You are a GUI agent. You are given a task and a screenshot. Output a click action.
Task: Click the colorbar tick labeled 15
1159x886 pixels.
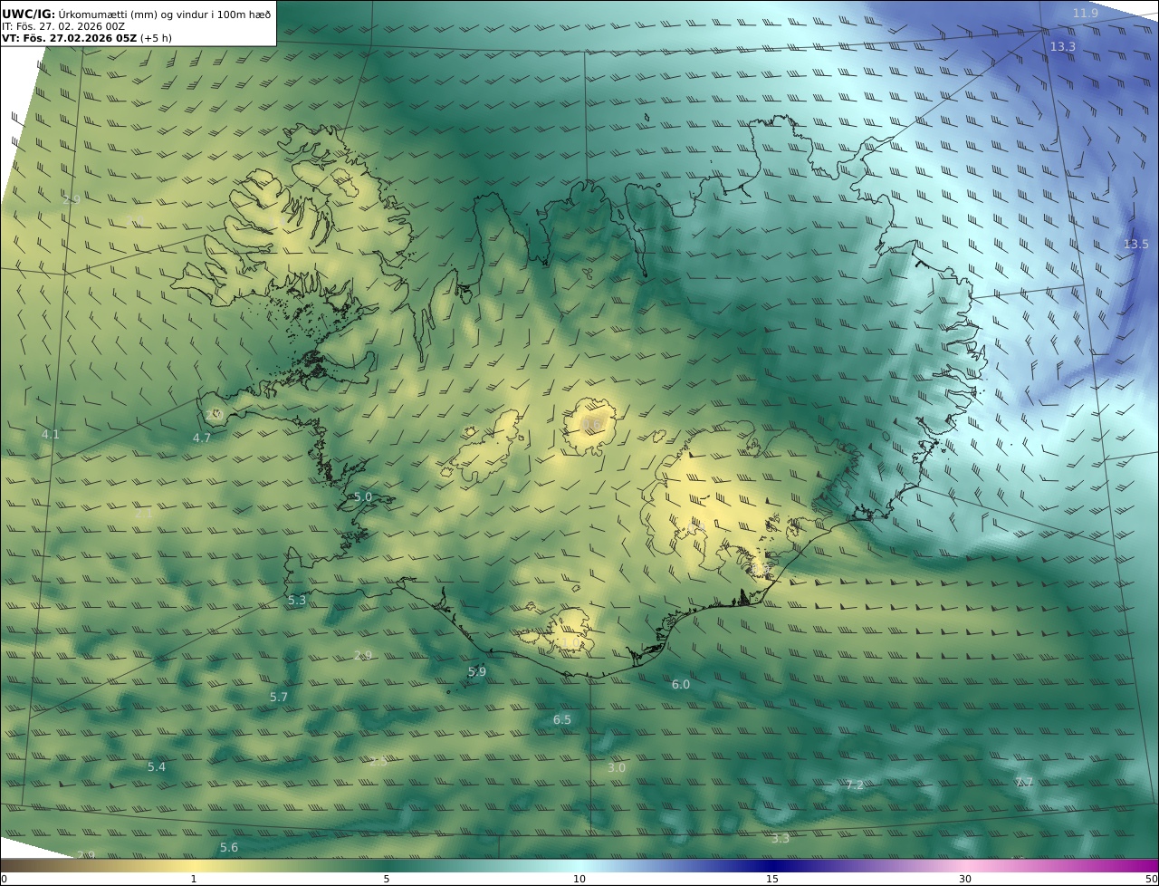tap(772, 879)
